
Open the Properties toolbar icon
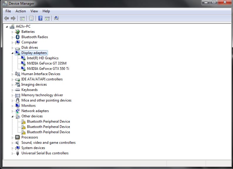coord(31,18)
